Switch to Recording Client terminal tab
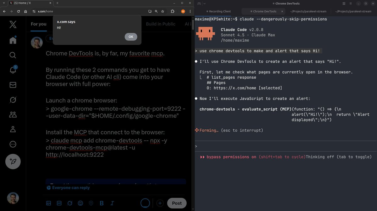The image size is (377, 211). coord(218,11)
